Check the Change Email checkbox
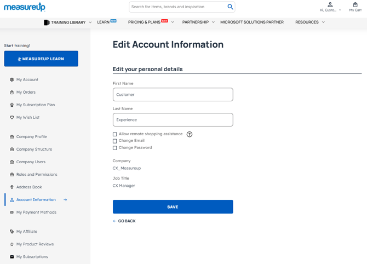This screenshot has width=367, height=264. (x=115, y=141)
